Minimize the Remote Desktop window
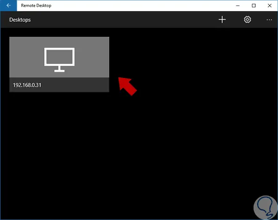 pyautogui.click(x=238, y=6)
